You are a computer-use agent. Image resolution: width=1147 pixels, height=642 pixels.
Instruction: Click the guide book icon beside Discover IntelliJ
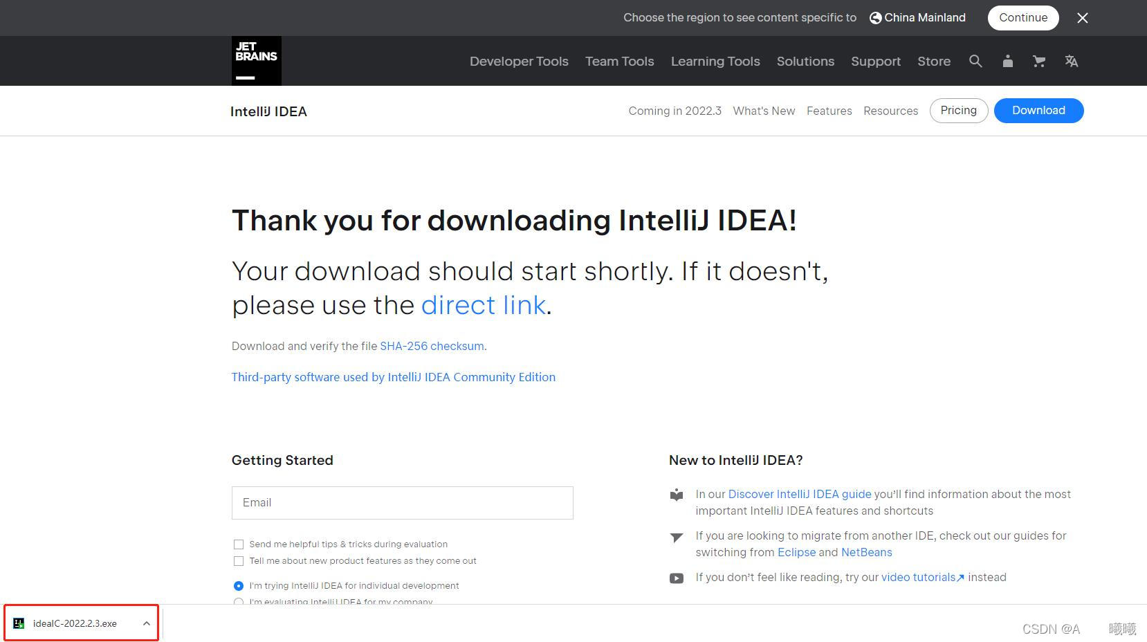(x=677, y=495)
